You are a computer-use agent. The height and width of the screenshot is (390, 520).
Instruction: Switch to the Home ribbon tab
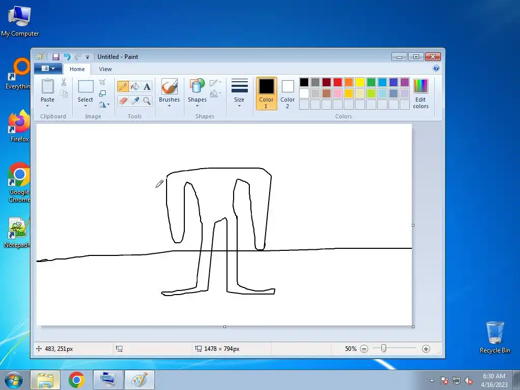click(x=77, y=69)
